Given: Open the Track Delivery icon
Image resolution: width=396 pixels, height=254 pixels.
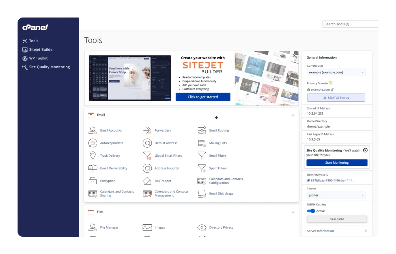Looking at the screenshot, I should (92, 156).
